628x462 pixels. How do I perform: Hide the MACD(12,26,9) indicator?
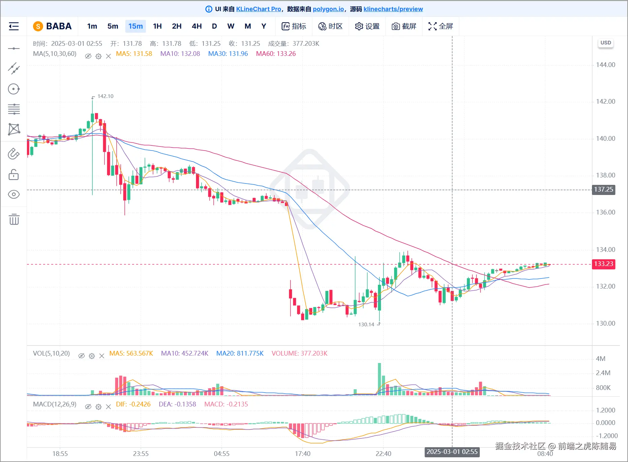pyautogui.click(x=88, y=406)
